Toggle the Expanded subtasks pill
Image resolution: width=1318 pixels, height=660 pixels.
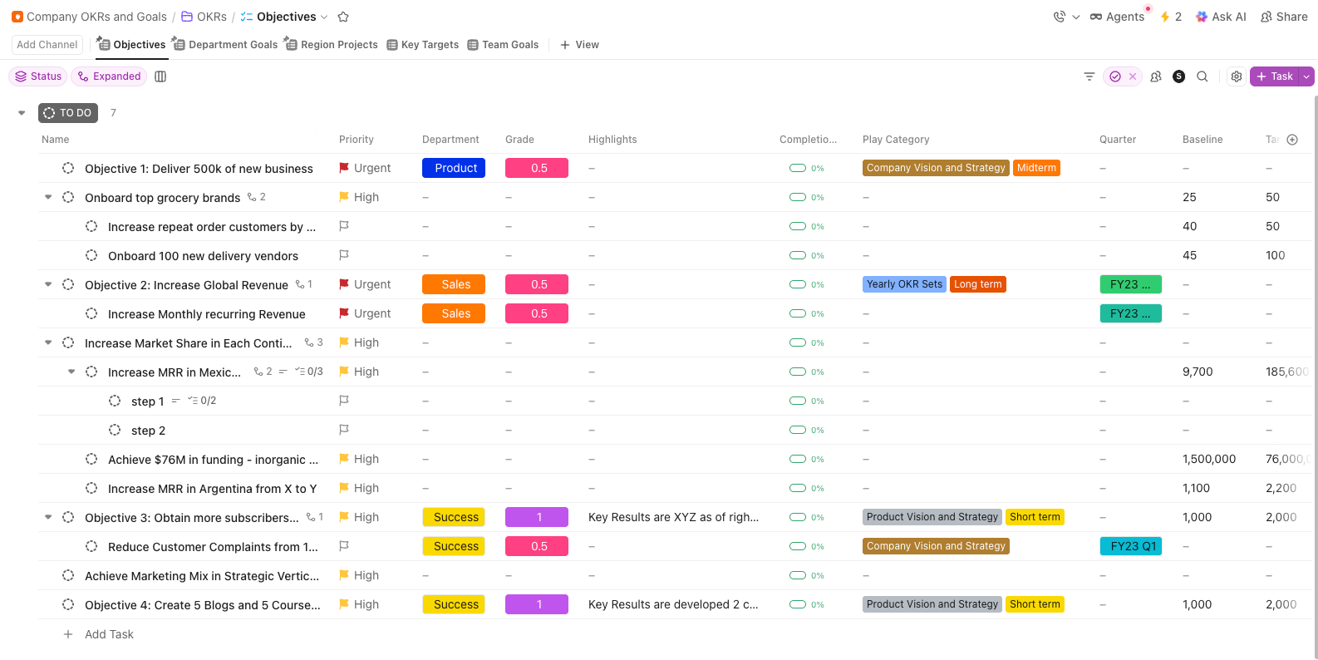pos(109,76)
